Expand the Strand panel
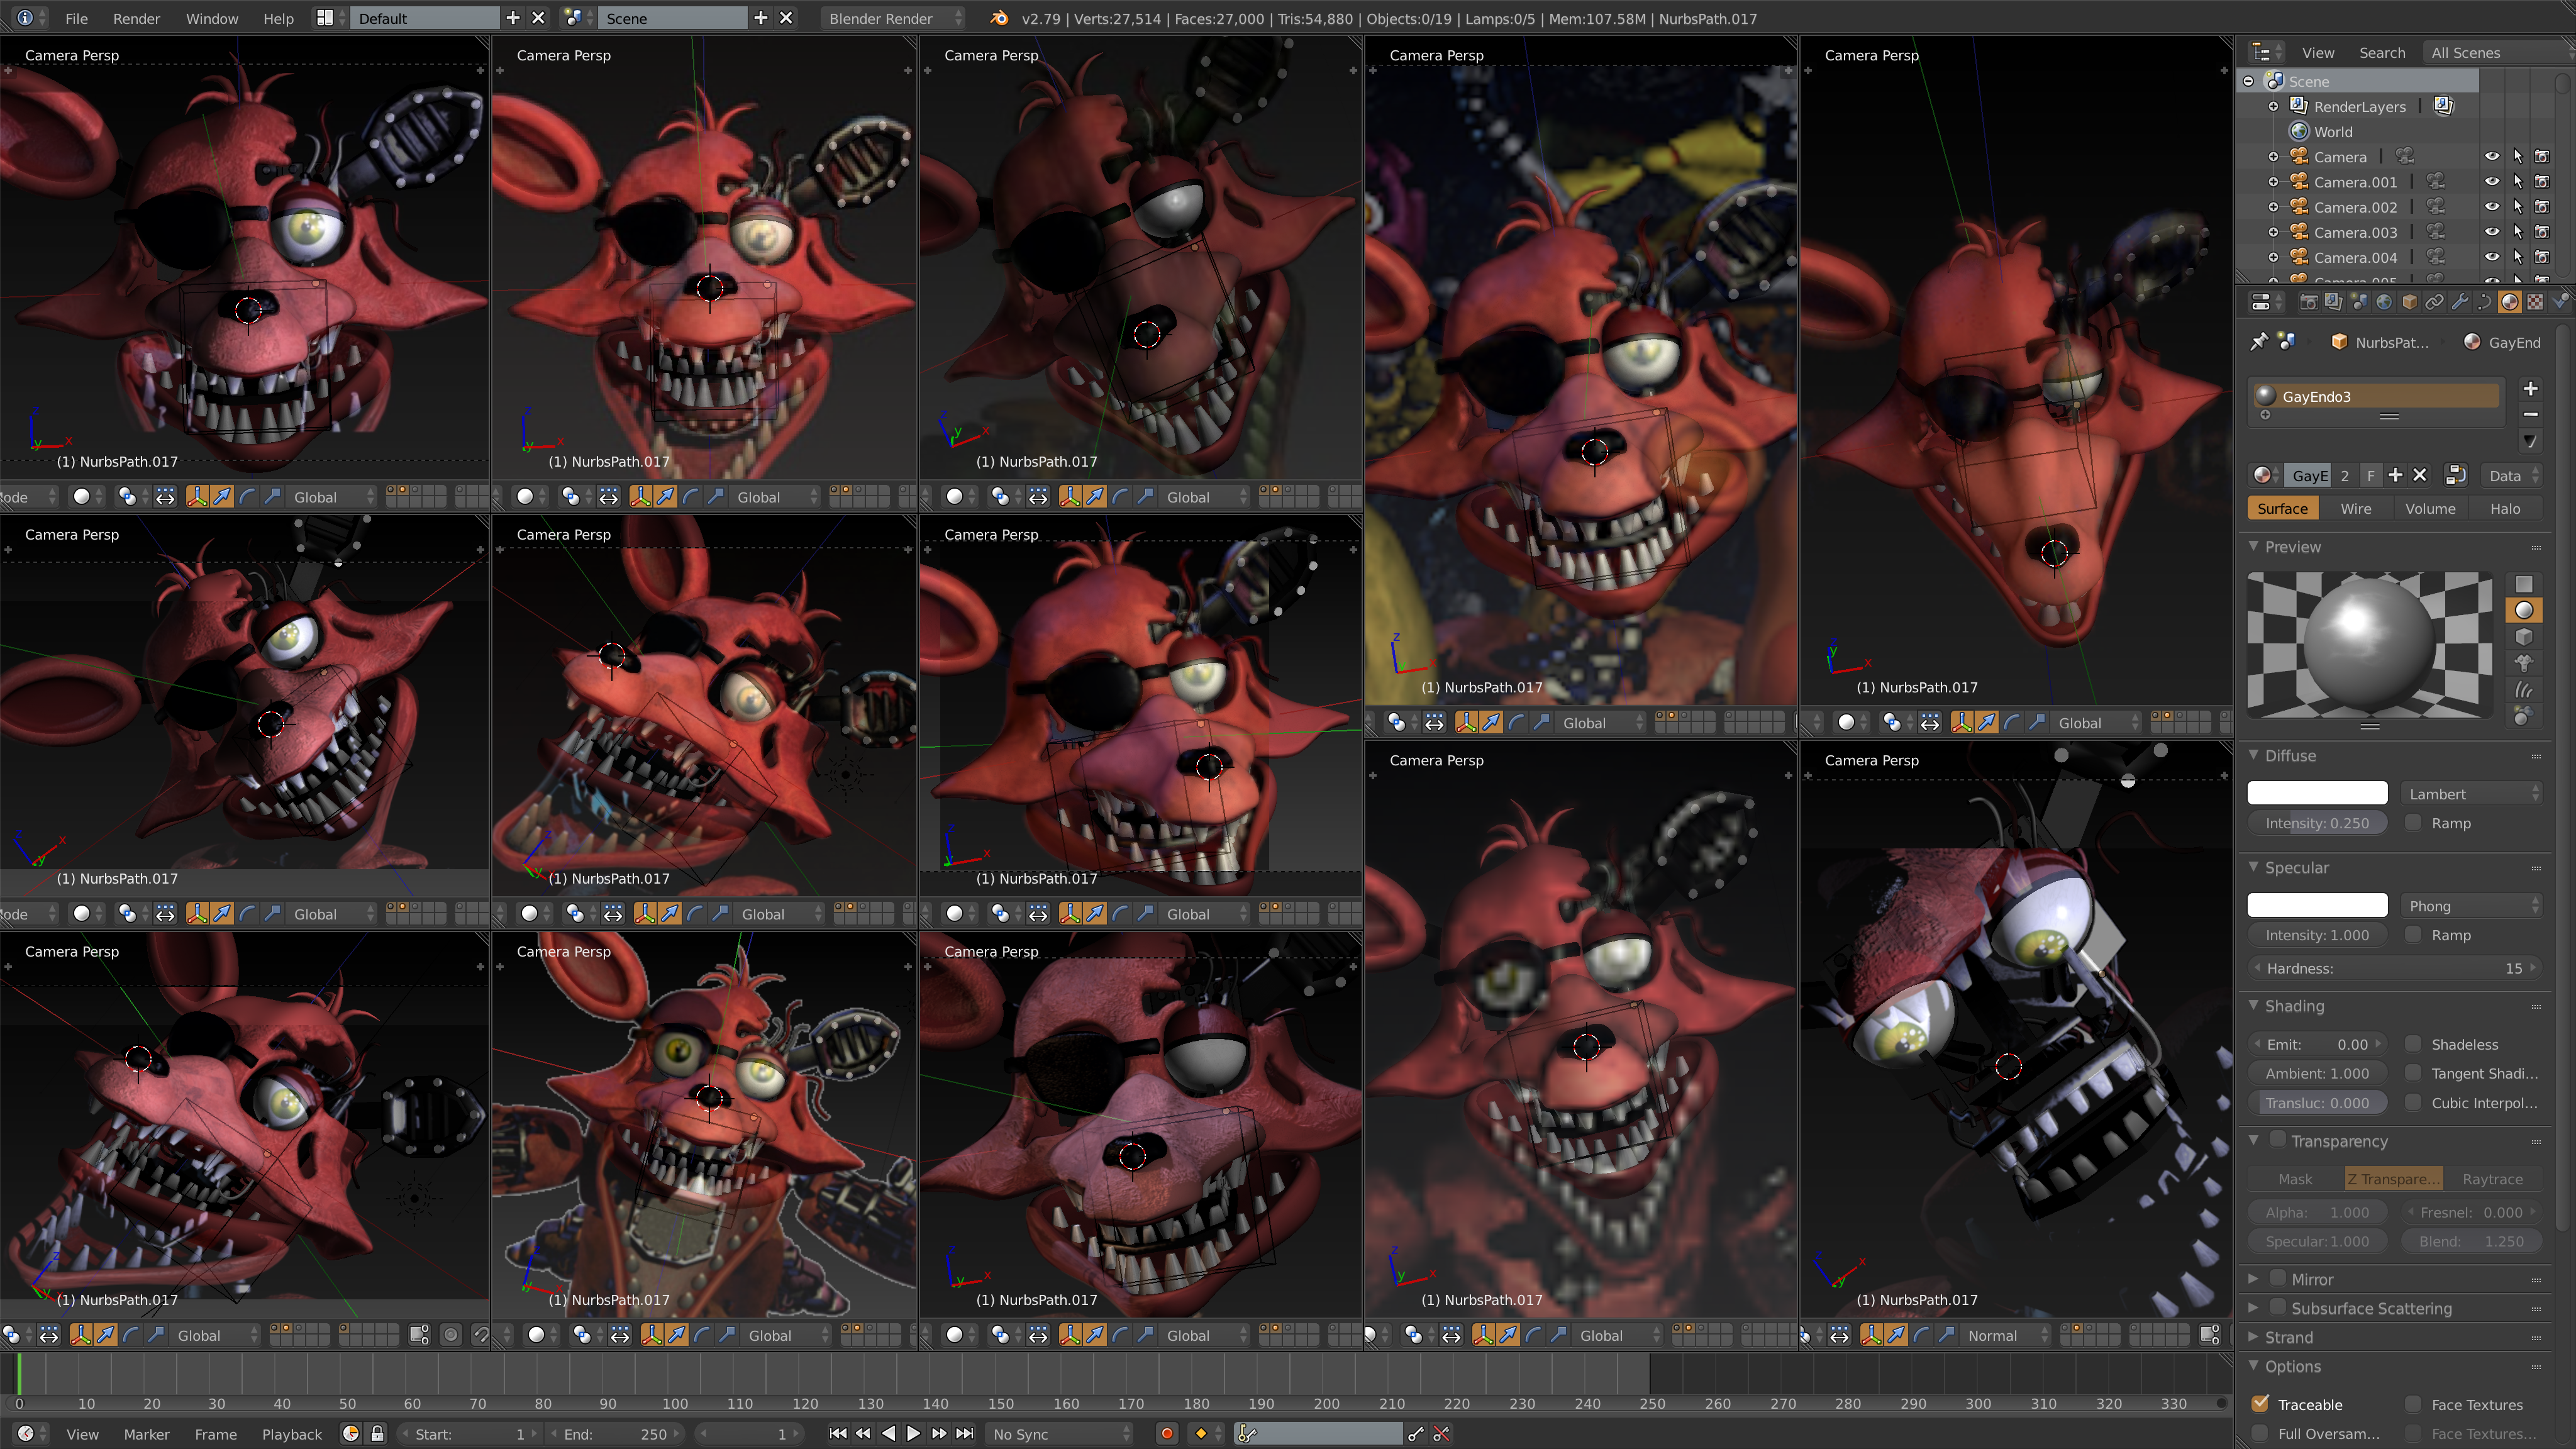 tap(2253, 1337)
